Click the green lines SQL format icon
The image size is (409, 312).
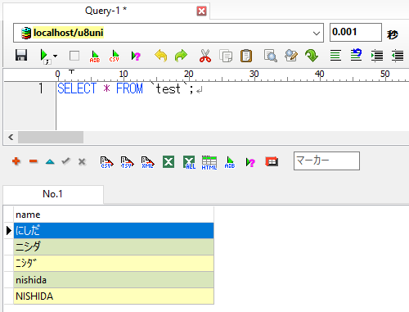point(335,56)
